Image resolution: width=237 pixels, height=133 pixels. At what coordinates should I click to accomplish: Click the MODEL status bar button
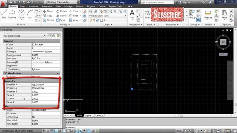tap(179, 131)
